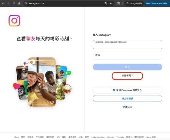The height and width of the screenshot is (140, 170).
Task: Open the search tabs toolbar icon
Action: point(118,3)
